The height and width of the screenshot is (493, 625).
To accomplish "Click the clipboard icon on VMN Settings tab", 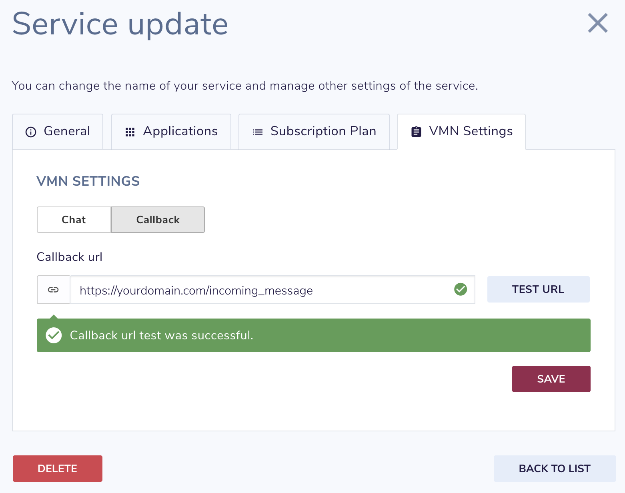I will click(x=416, y=131).
